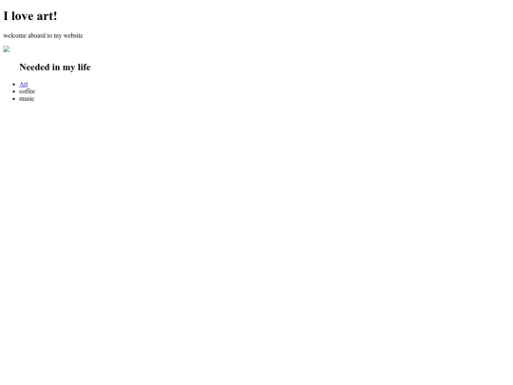Click 'my' in the welcome paragraph
The image size is (513, 385).
pos(58,36)
